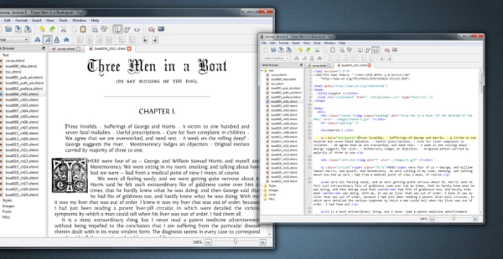
Task: Select toc.xhtml in Code View window browser
Action: 276,83
